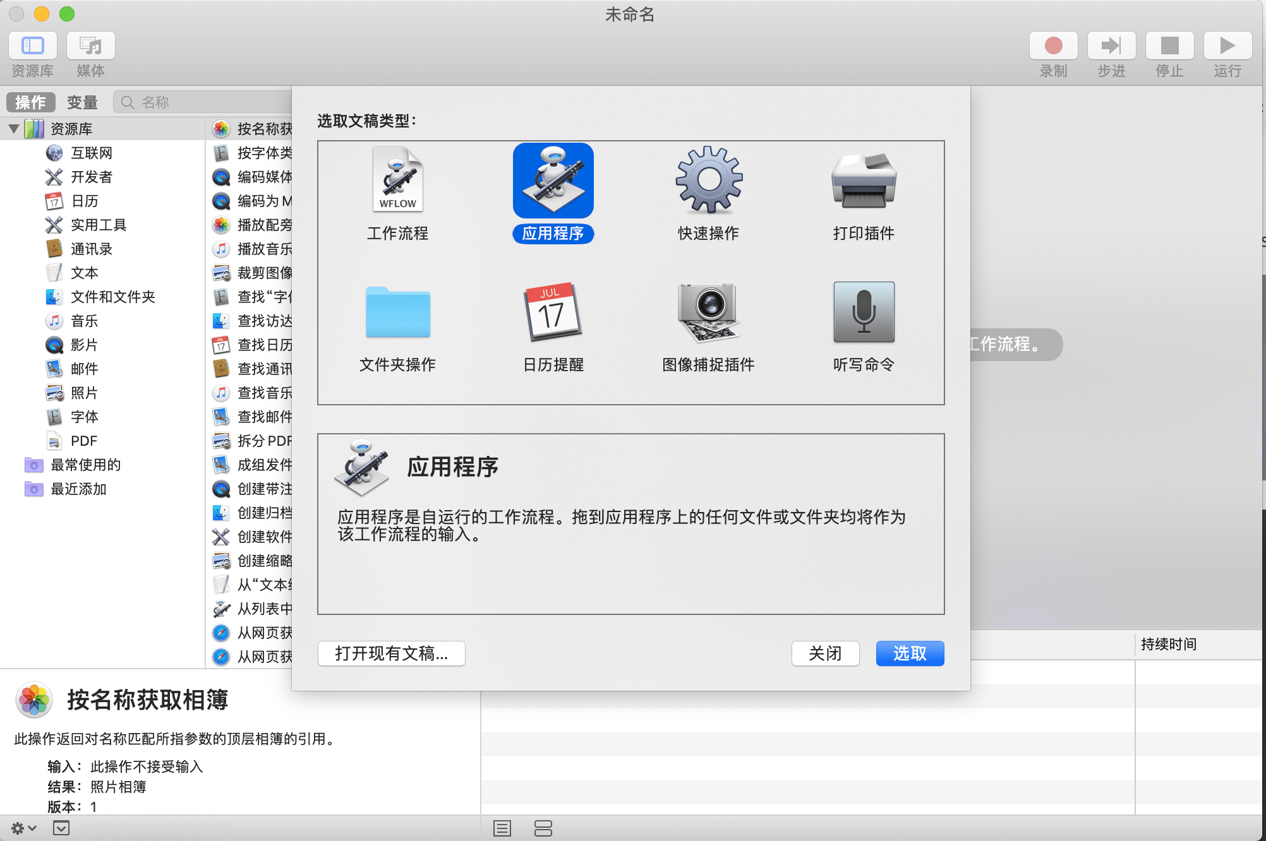
Task: Click the 步进 step button
Action: pyautogui.click(x=1111, y=45)
